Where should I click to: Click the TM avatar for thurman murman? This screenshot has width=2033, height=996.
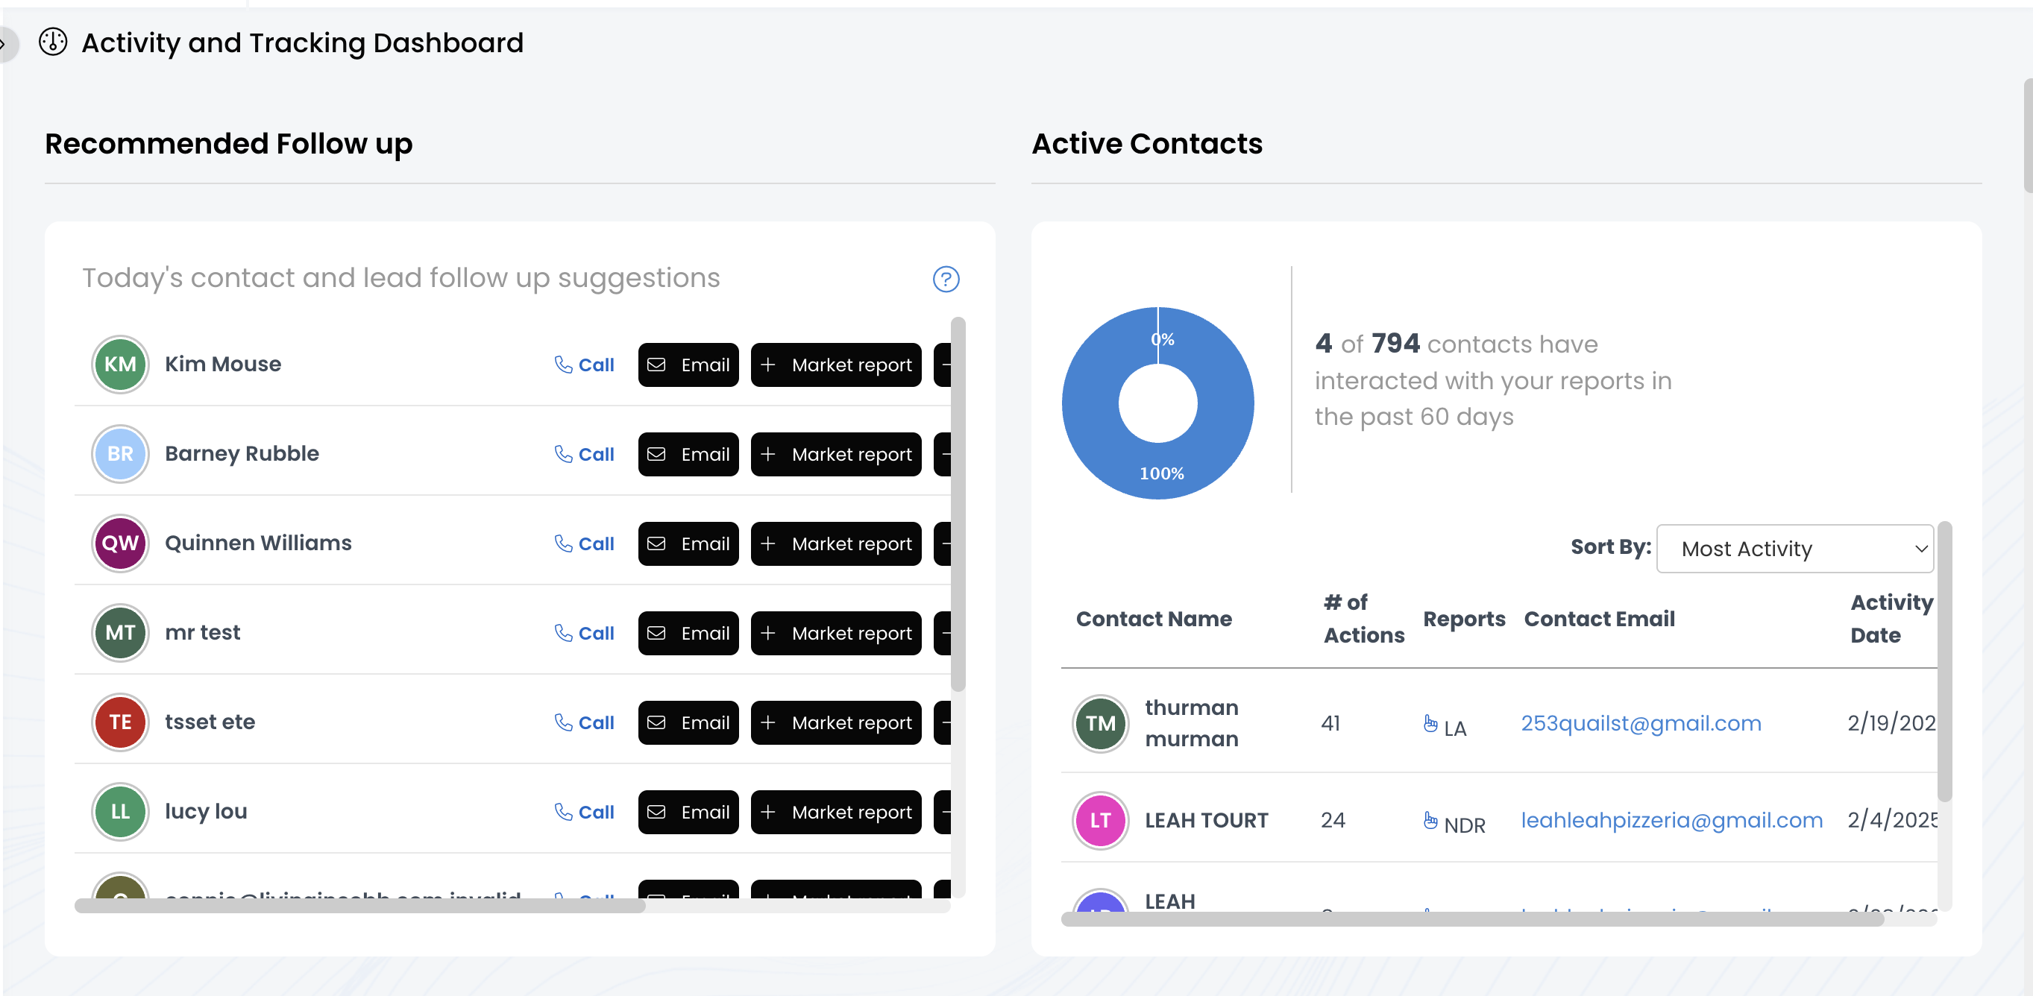[x=1099, y=723]
